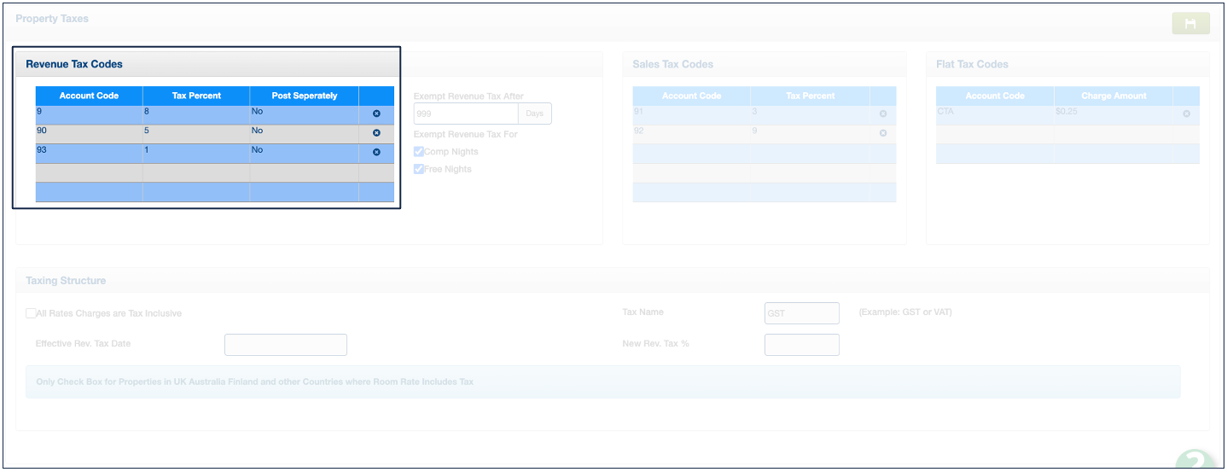Image resolution: width=1227 pixels, height=472 pixels.
Task: Delete revenue tax code row 90
Action: click(x=376, y=133)
